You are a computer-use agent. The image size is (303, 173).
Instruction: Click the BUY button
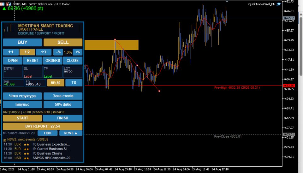click(x=22, y=42)
